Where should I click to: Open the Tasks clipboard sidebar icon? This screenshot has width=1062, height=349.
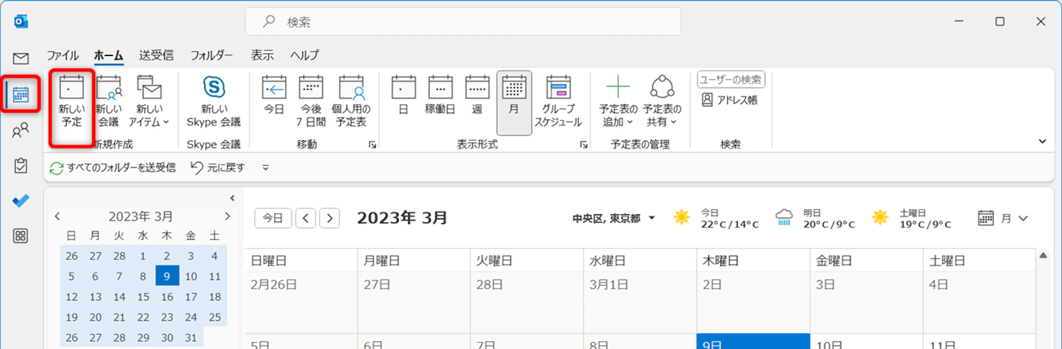(x=21, y=166)
